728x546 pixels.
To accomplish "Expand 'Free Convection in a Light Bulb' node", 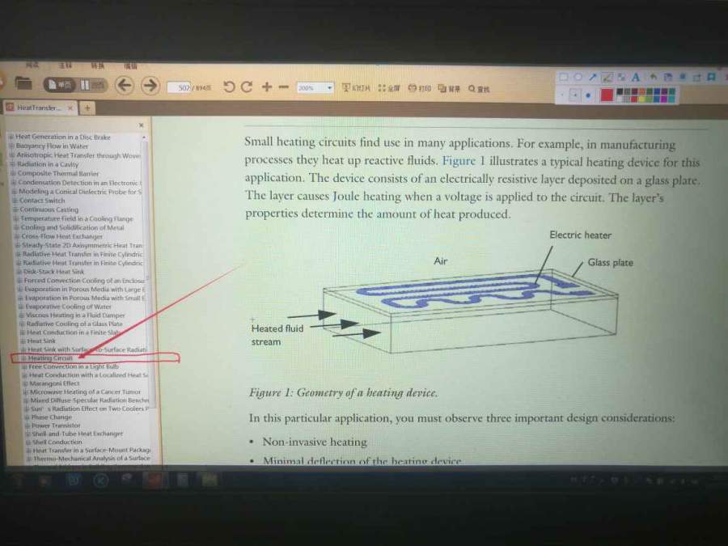I will [24, 366].
